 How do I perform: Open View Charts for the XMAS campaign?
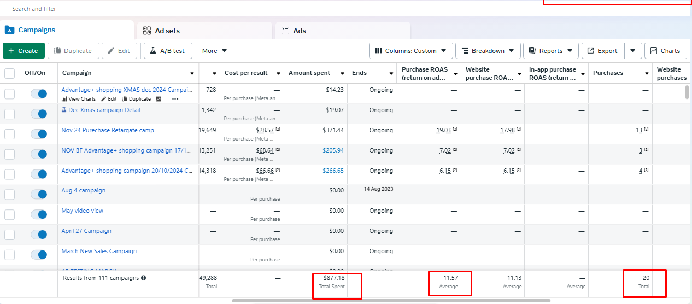click(x=79, y=99)
